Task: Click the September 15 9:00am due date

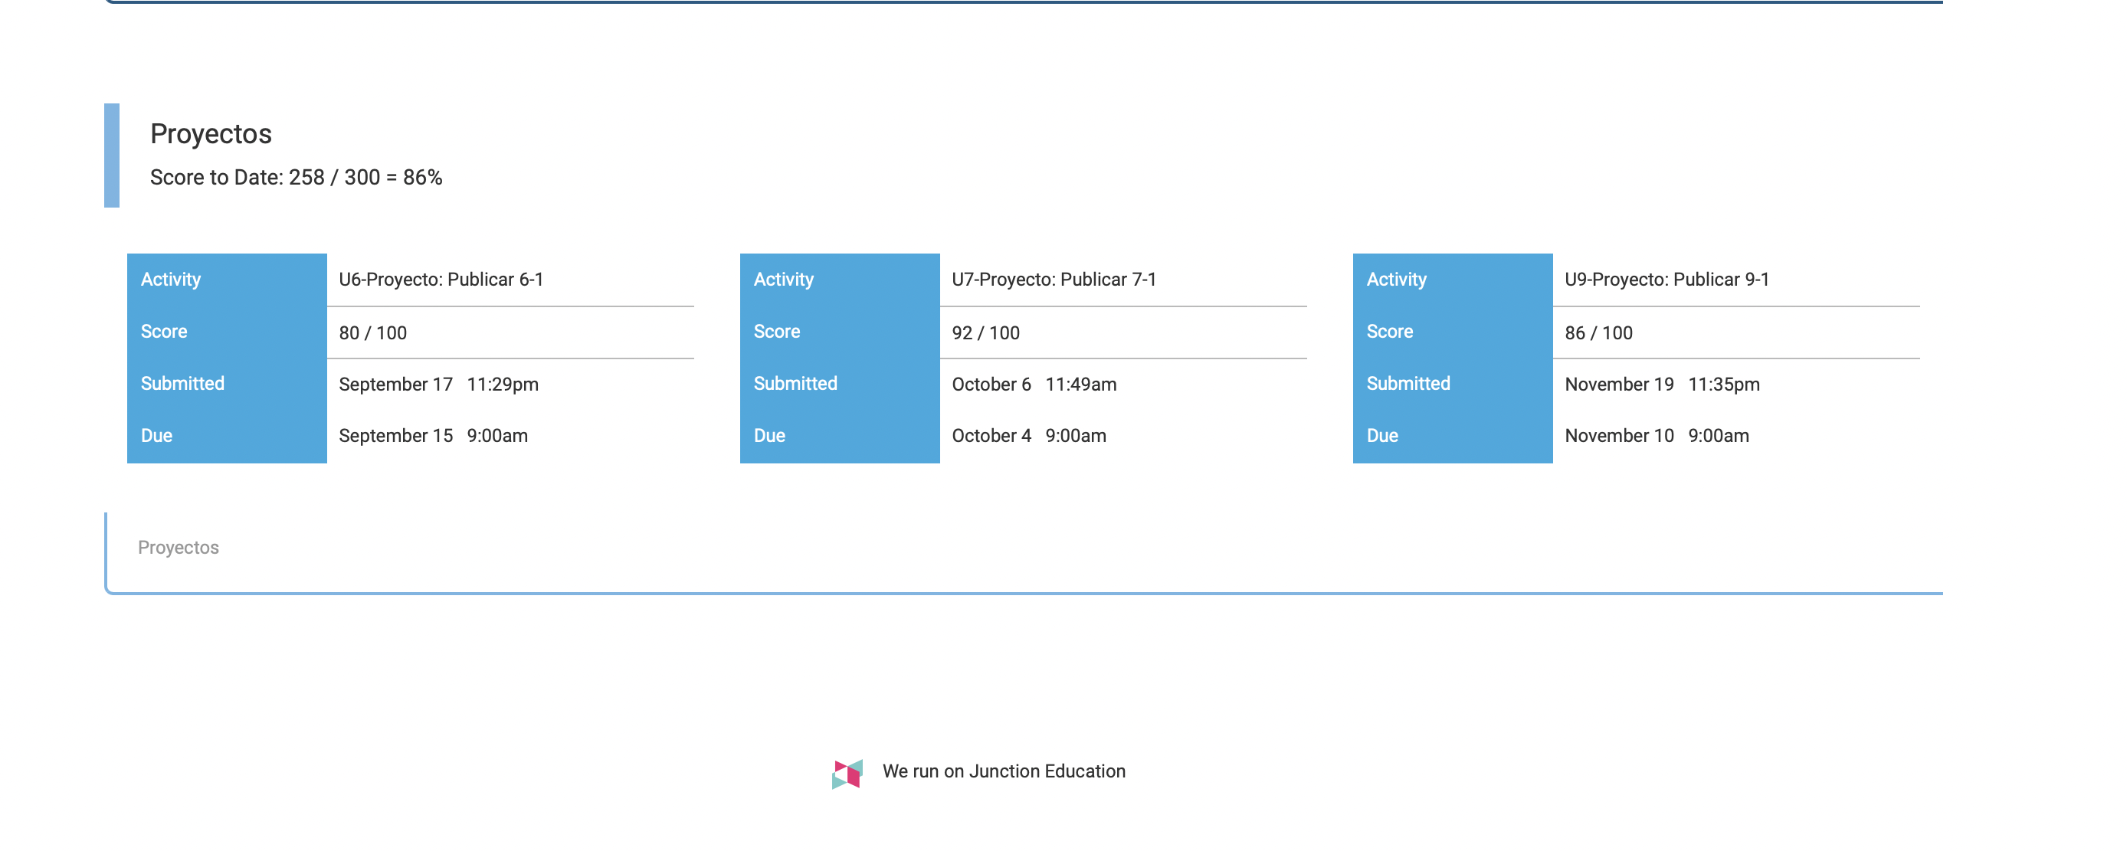Action: [433, 436]
